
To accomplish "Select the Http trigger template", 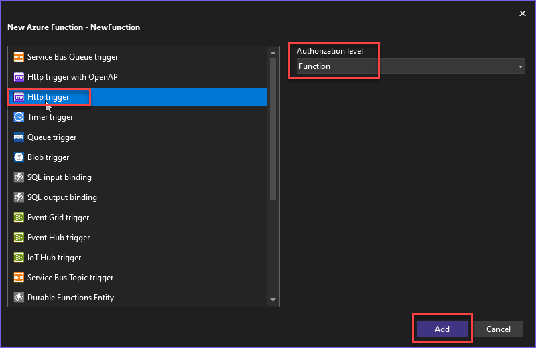I will (x=48, y=97).
